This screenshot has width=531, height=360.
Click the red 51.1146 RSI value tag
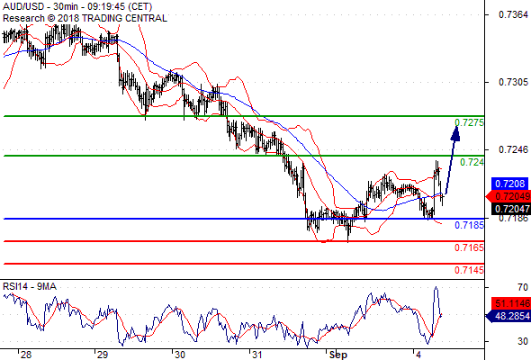point(511,303)
